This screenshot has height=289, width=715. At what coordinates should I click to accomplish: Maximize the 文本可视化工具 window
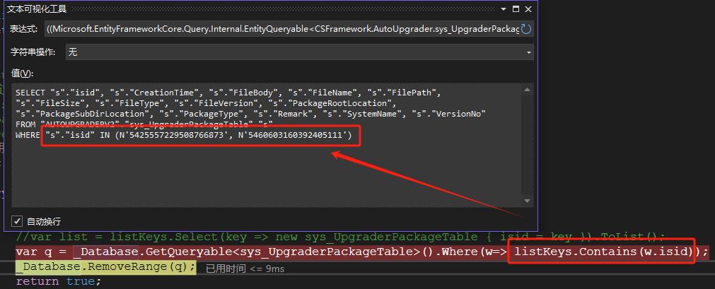(x=516, y=8)
